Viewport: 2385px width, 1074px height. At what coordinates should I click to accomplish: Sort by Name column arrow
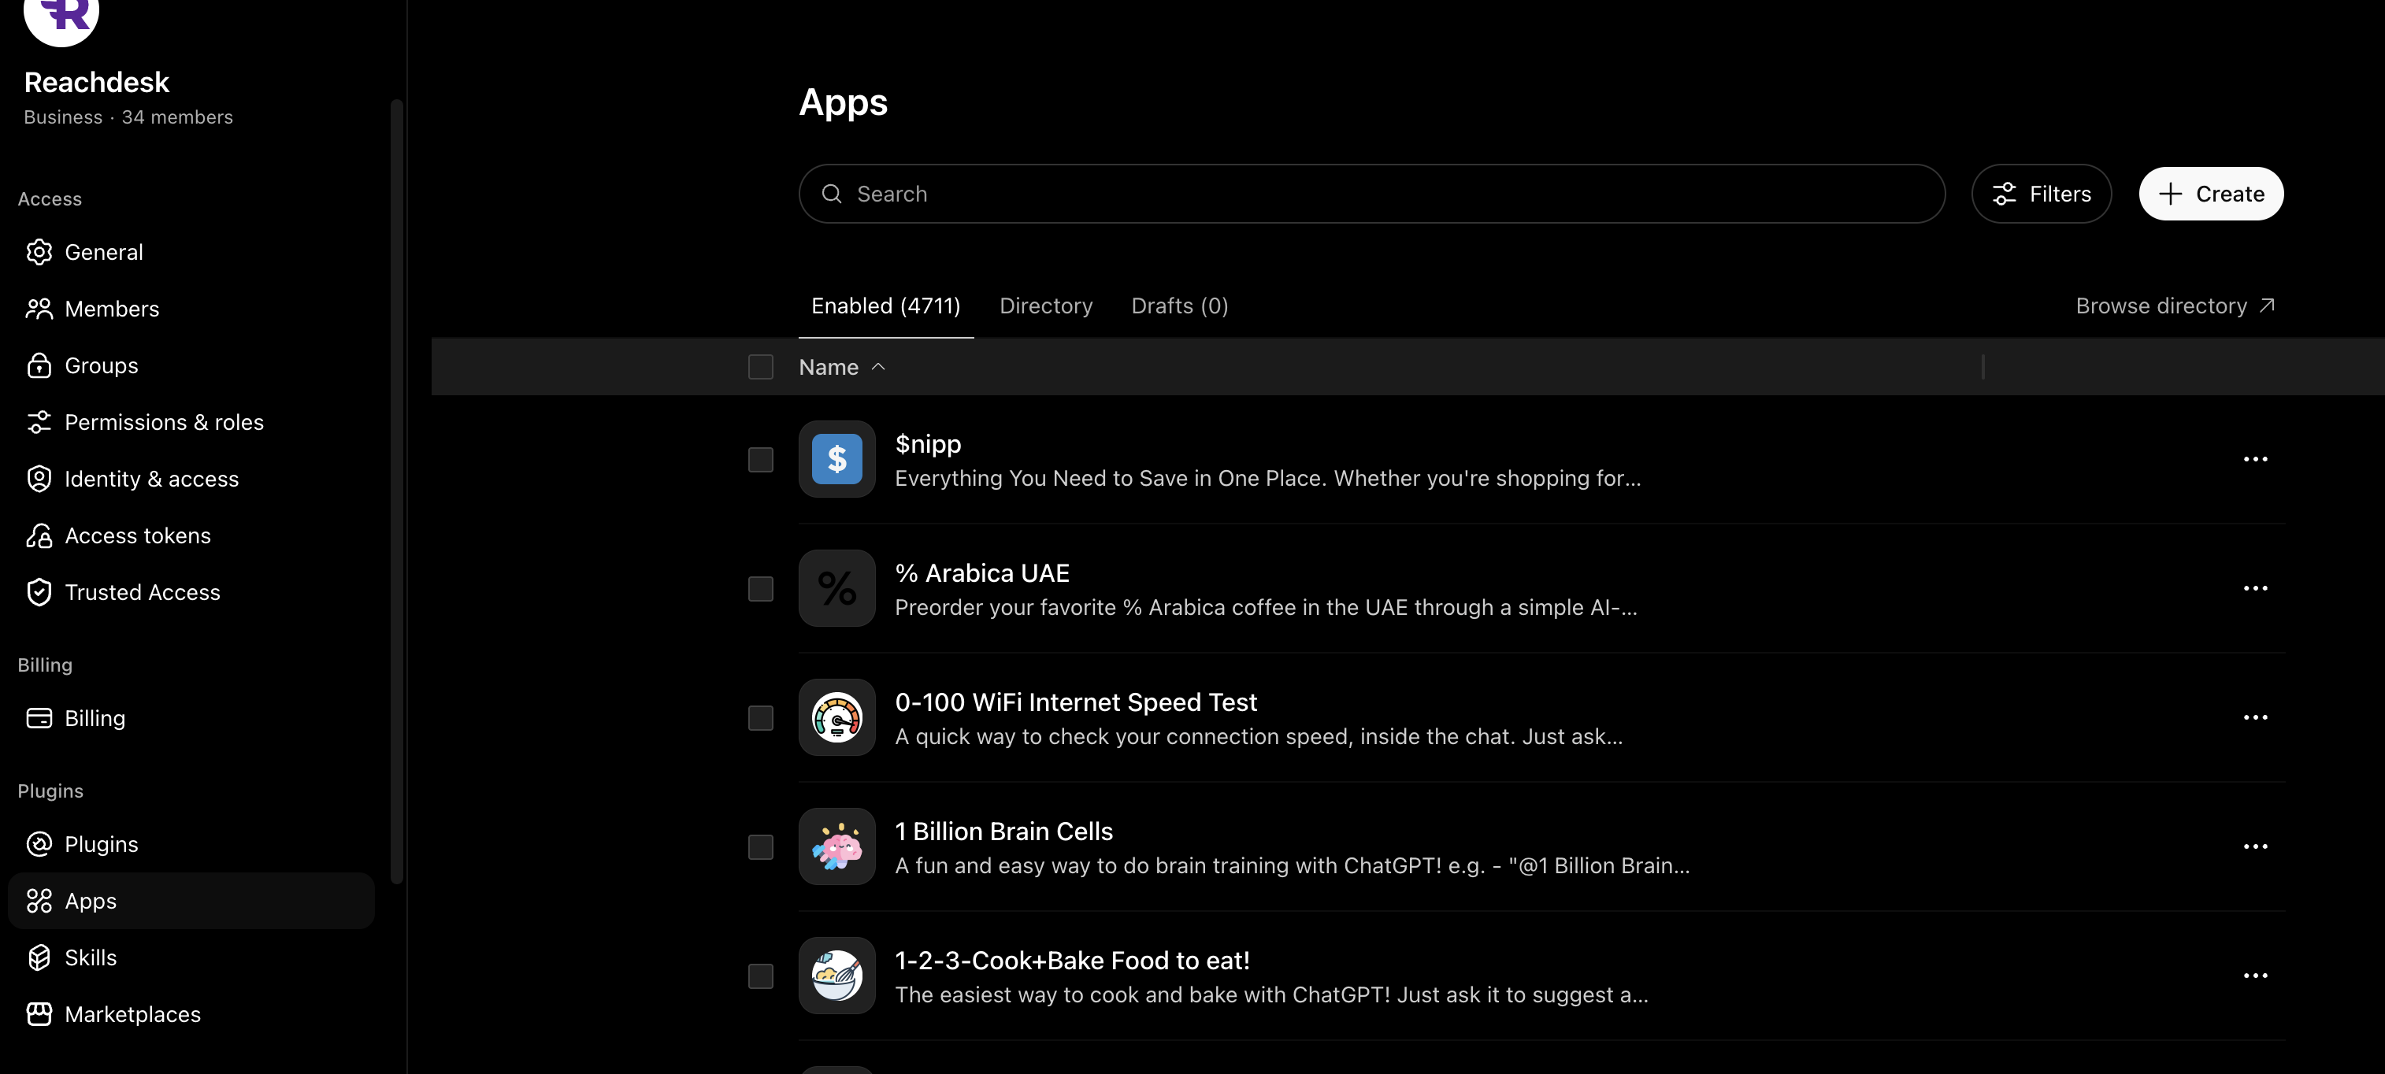879,368
